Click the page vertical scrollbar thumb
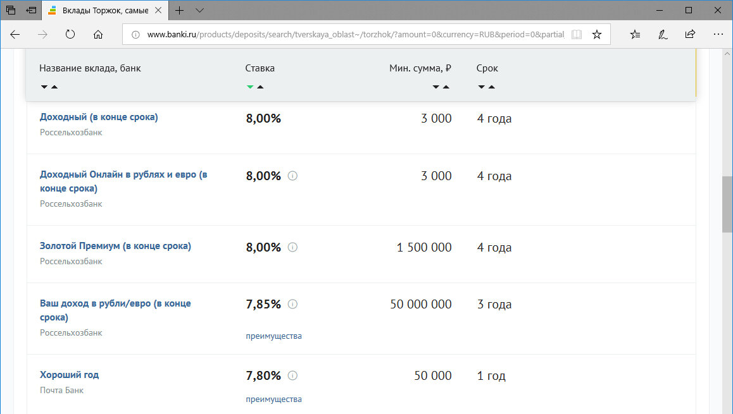The height and width of the screenshot is (414, 733). pyautogui.click(x=727, y=204)
